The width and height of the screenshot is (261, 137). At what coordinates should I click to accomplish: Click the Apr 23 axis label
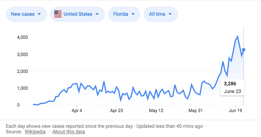pos(117,111)
